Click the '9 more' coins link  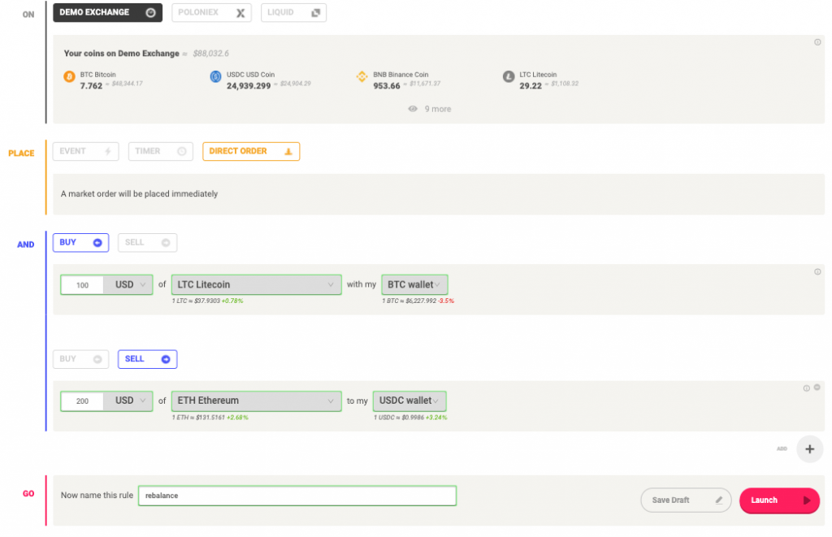438,109
